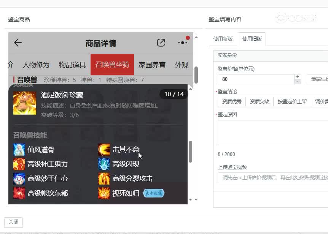Choose the 资质优秀 conclusion option
The width and height of the screenshot is (328, 234).
232,102
